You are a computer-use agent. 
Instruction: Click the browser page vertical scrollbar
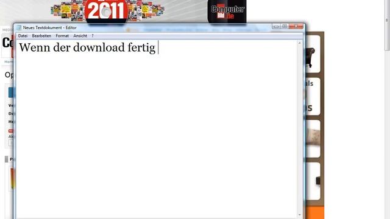coord(387,25)
